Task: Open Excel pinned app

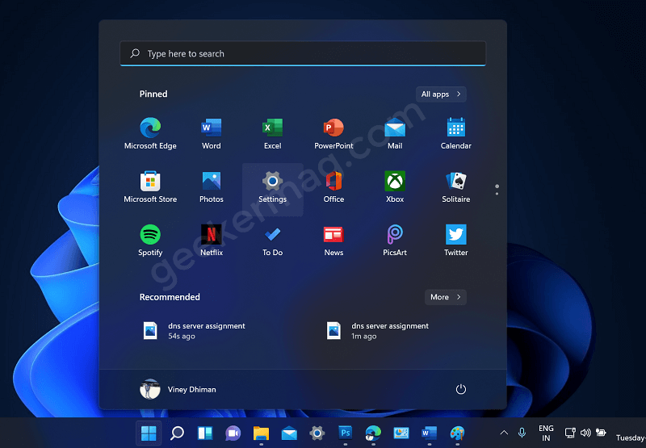Action: (x=272, y=134)
